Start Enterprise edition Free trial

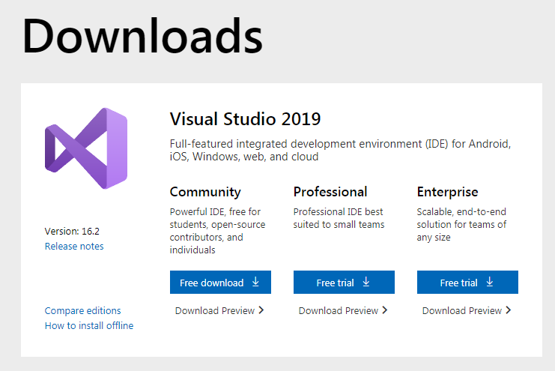[x=467, y=282]
